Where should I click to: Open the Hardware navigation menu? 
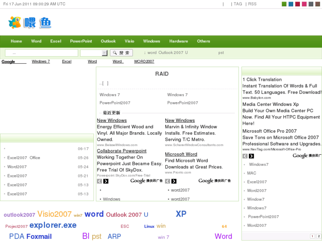tap(178, 41)
